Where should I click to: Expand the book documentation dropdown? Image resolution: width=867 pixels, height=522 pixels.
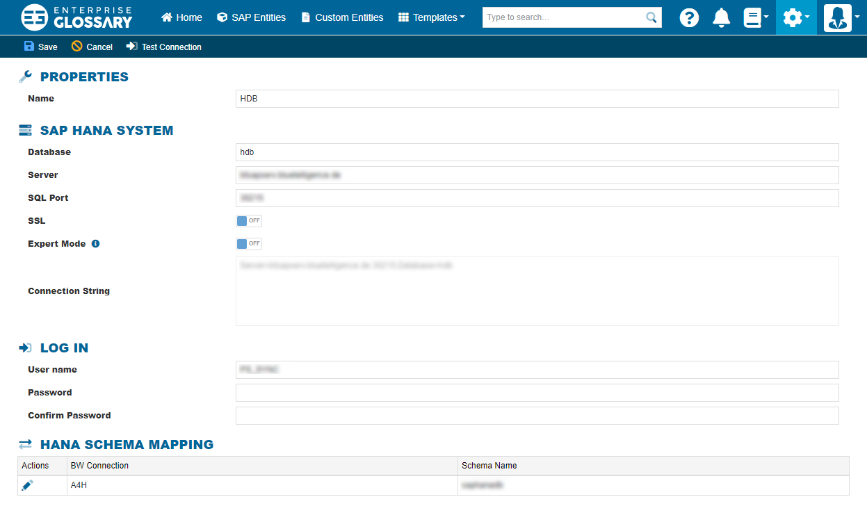[756, 17]
